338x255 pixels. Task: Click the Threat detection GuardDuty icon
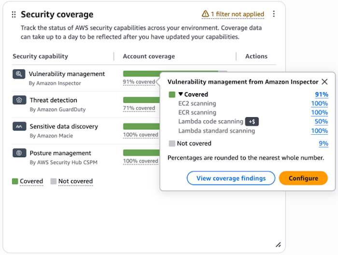[x=19, y=100]
